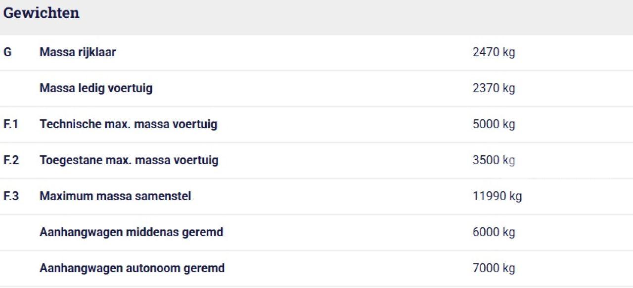Click the 3500 kg value
The width and height of the screenshot is (633, 288).
(494, 160)
